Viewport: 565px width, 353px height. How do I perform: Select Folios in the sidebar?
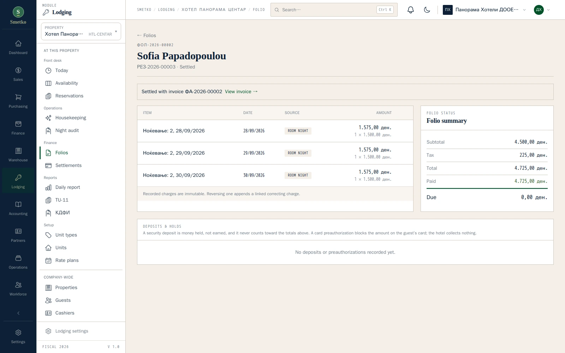point(81,153)
